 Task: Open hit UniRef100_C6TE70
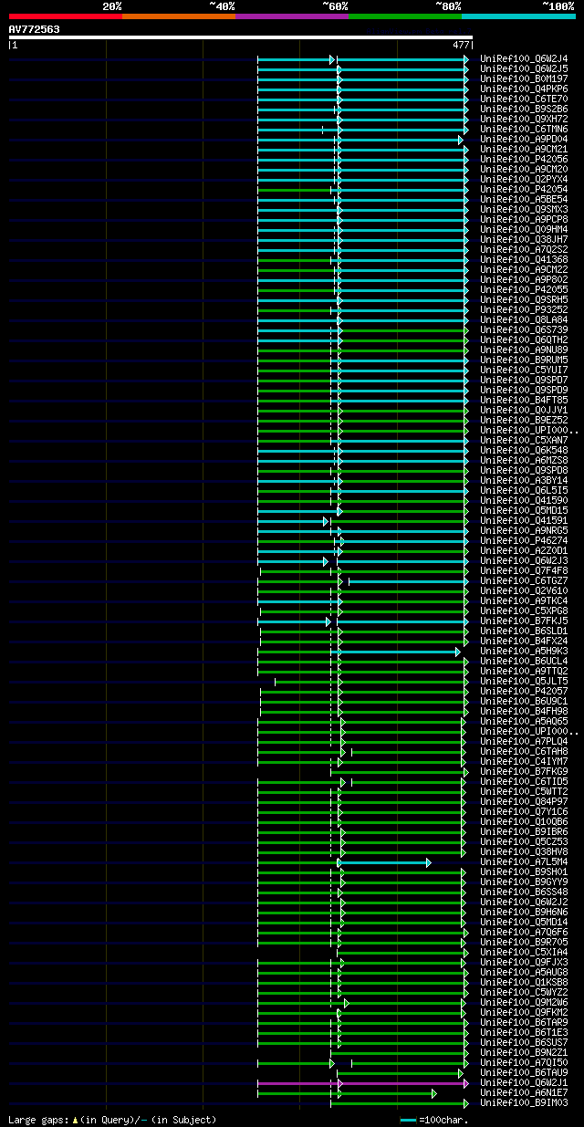pos(524,99)
